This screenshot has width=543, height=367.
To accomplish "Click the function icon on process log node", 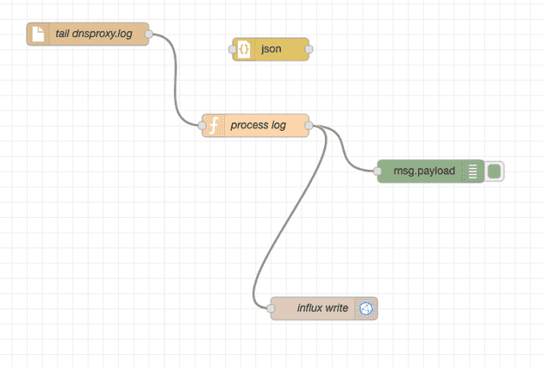I will coord(215,125).
